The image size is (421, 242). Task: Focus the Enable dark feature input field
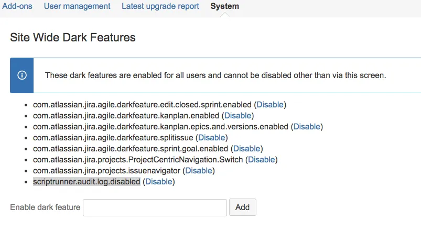(155, 207)
